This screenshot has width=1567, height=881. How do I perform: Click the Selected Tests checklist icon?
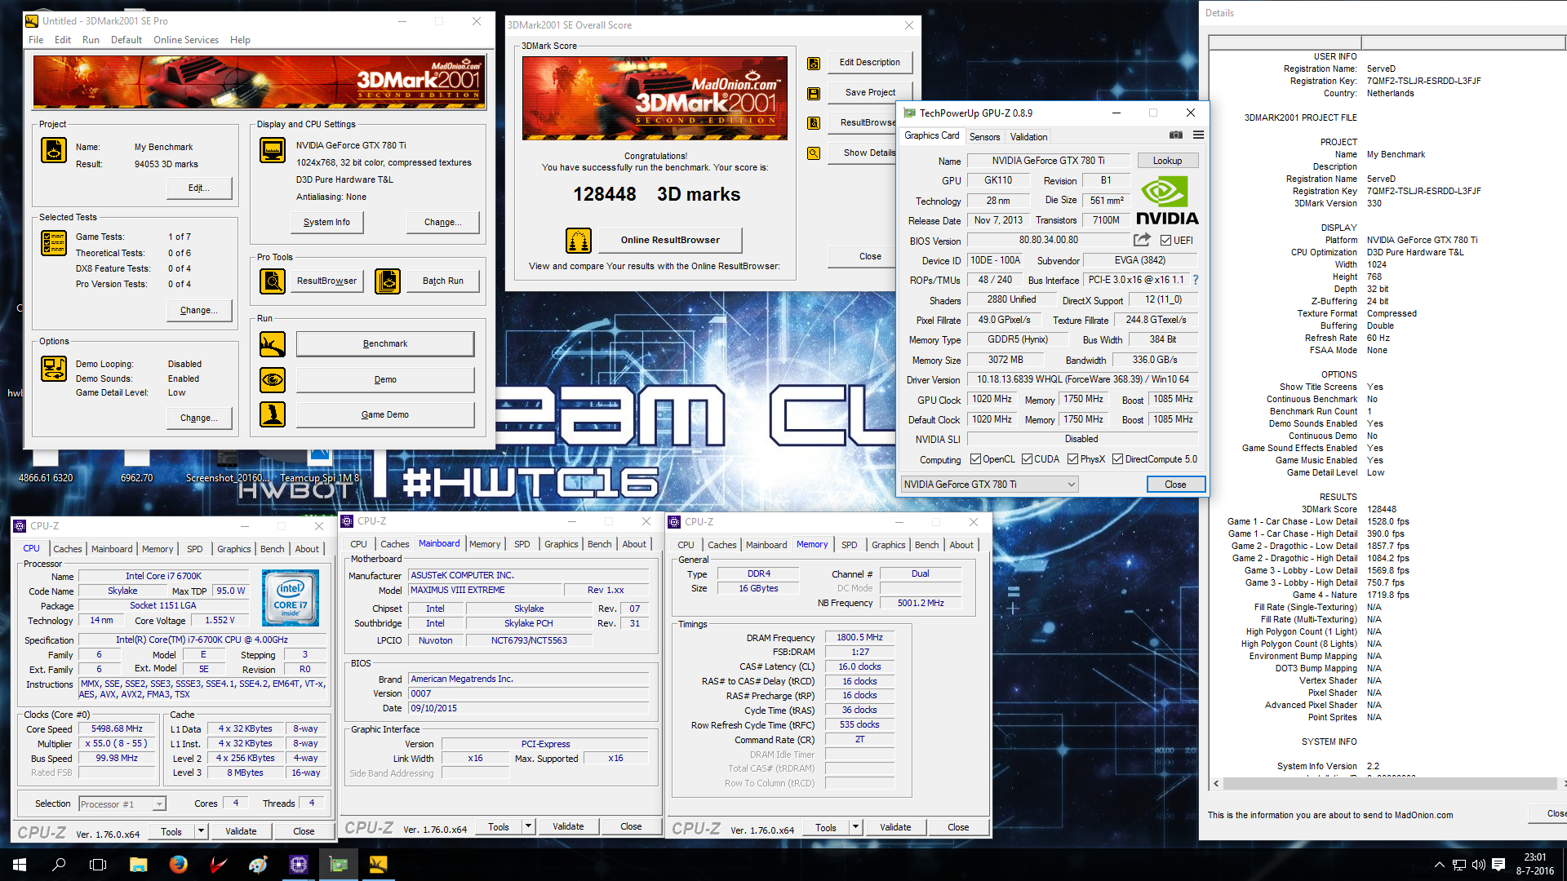click(54, 243)
